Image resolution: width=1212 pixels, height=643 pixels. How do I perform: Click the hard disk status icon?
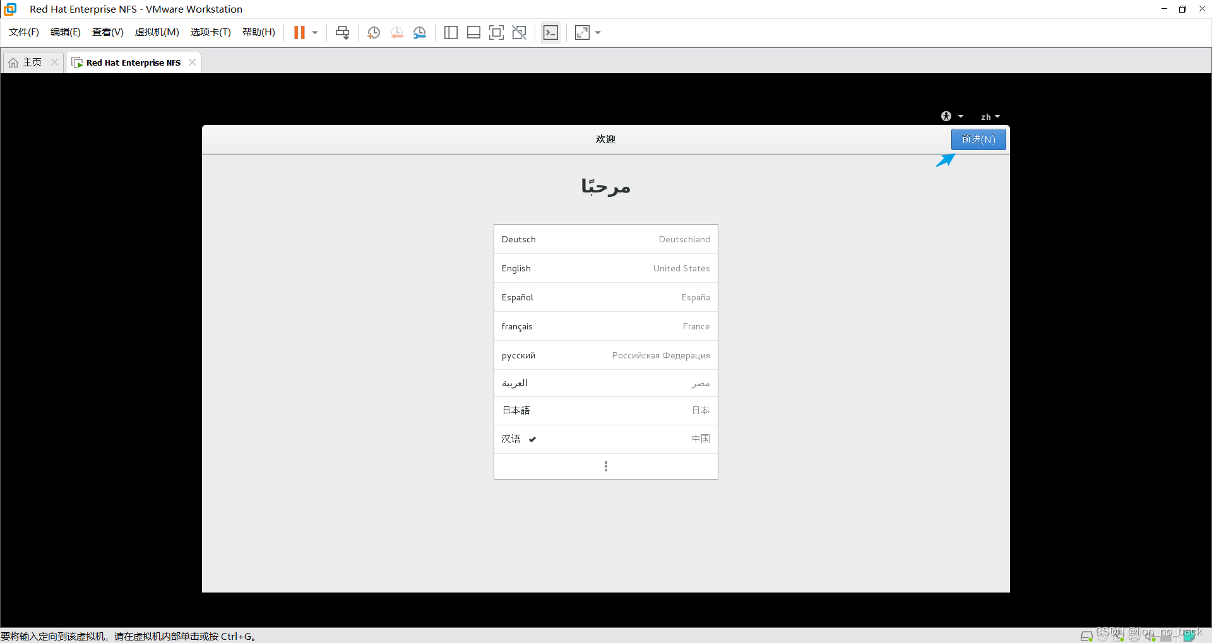[x=1086, y=636]
